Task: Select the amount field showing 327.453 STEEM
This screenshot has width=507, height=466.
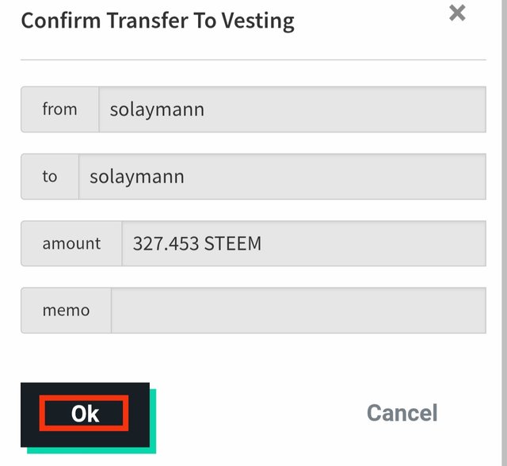Action: click(x=304, y=243)
